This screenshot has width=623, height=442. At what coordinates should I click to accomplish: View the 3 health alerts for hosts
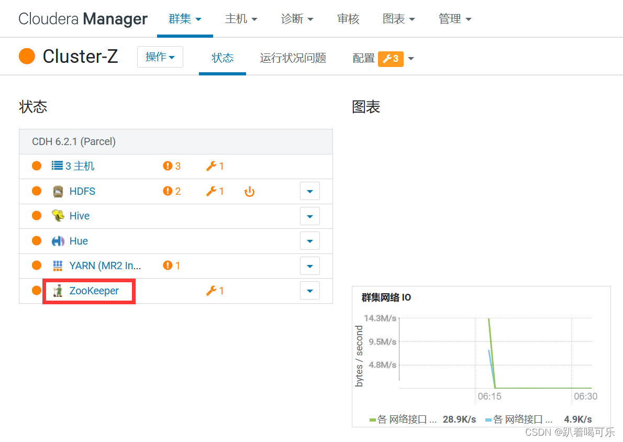[172, 166]
